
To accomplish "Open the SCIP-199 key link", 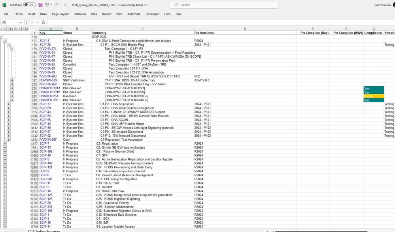I will pyautogui.click(x=46, y=163).
